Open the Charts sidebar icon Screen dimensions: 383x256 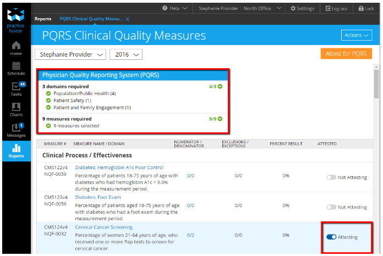click(x=16, y=110)
